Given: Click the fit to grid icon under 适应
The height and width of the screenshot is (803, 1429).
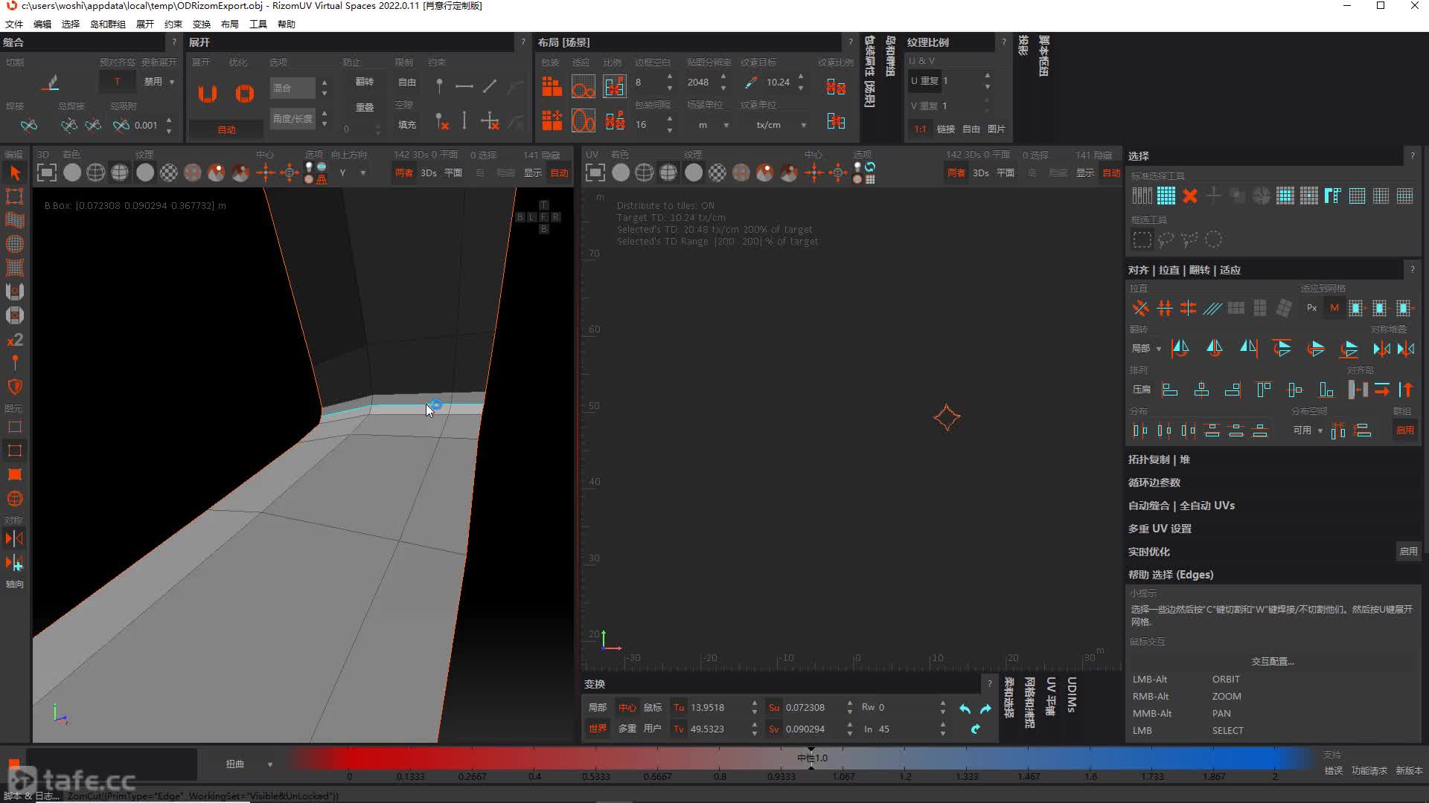Looking at the screenshot, I should [x=583, y=87].
